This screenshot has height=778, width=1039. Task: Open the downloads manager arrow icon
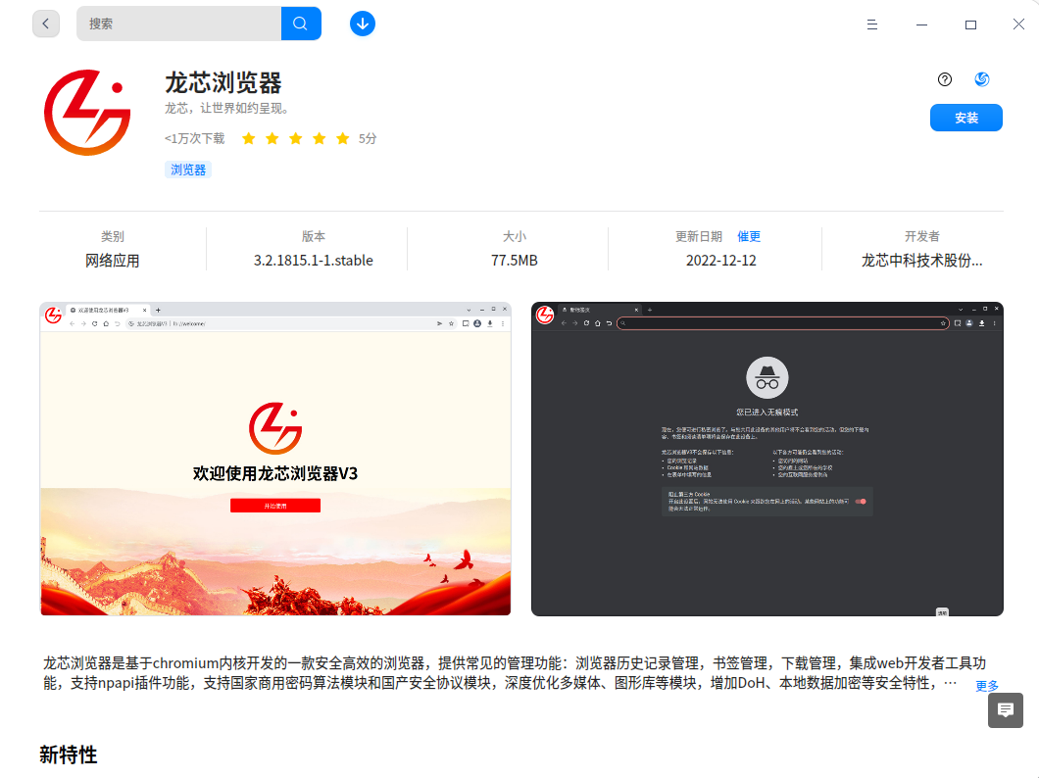tap(363, 24)
